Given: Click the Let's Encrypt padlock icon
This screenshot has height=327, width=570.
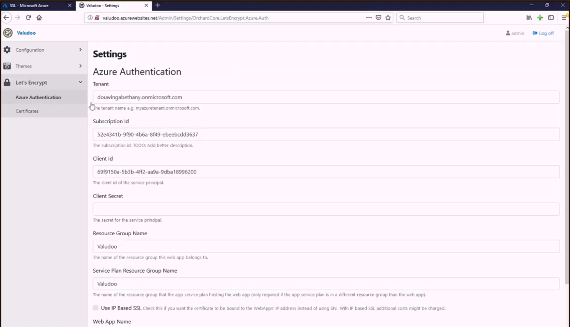Looking at the screenshot, I should 7,82.
